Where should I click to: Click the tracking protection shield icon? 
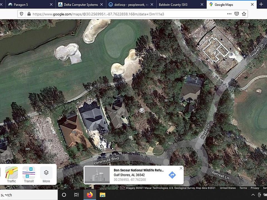[21, 14]
